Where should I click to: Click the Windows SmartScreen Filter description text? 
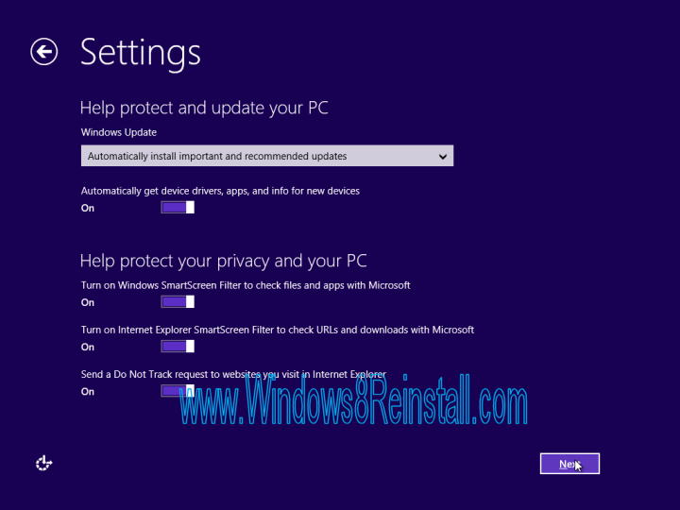pyautogui.click(x=246, y=285)
